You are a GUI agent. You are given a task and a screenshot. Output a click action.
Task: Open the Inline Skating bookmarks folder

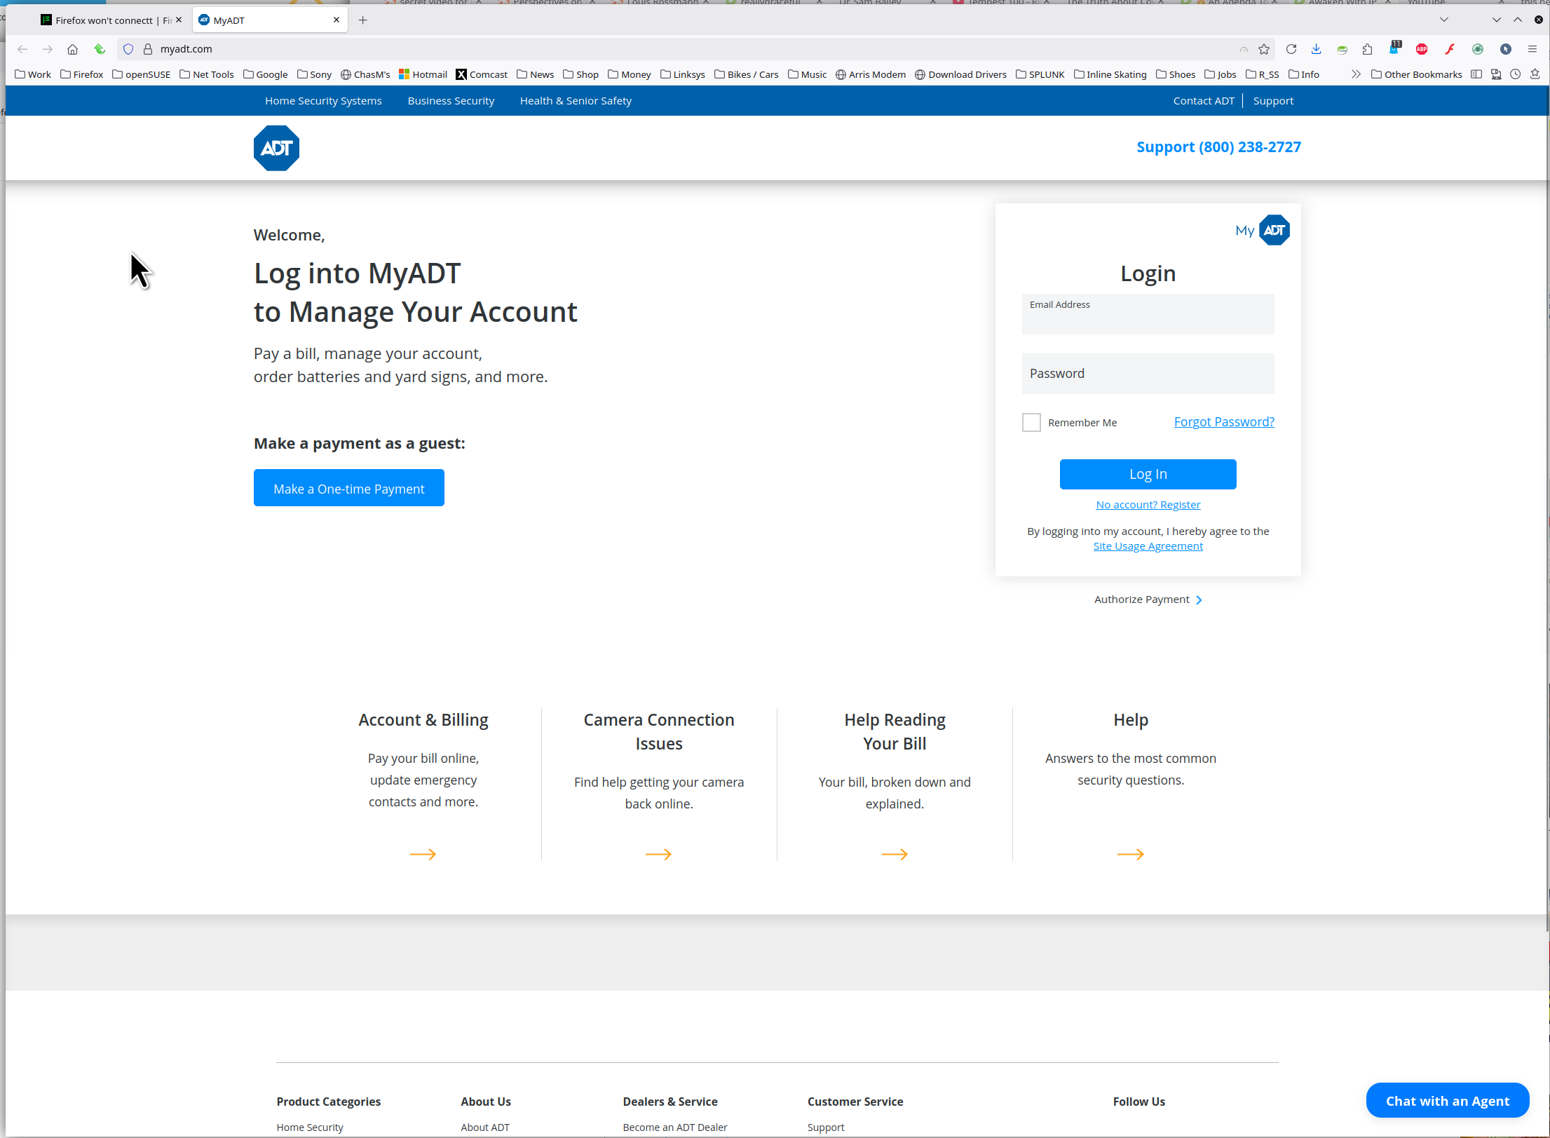click(1110, 74)
